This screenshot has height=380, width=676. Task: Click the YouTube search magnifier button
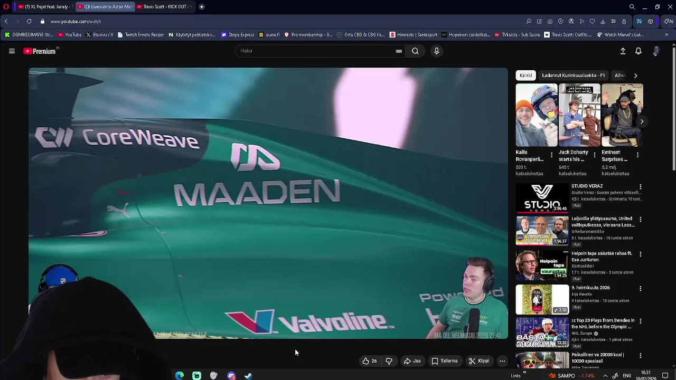click(415, 51)
